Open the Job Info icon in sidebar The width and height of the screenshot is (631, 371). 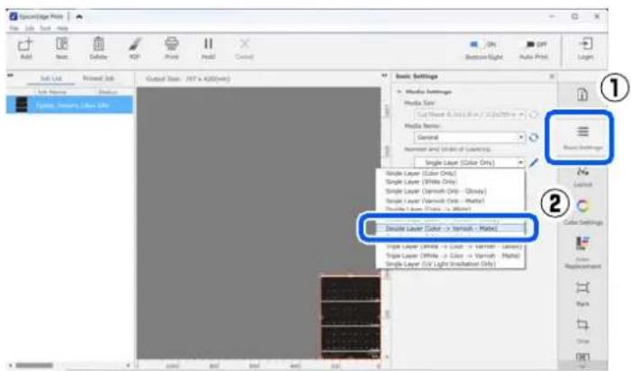point(582,95)
